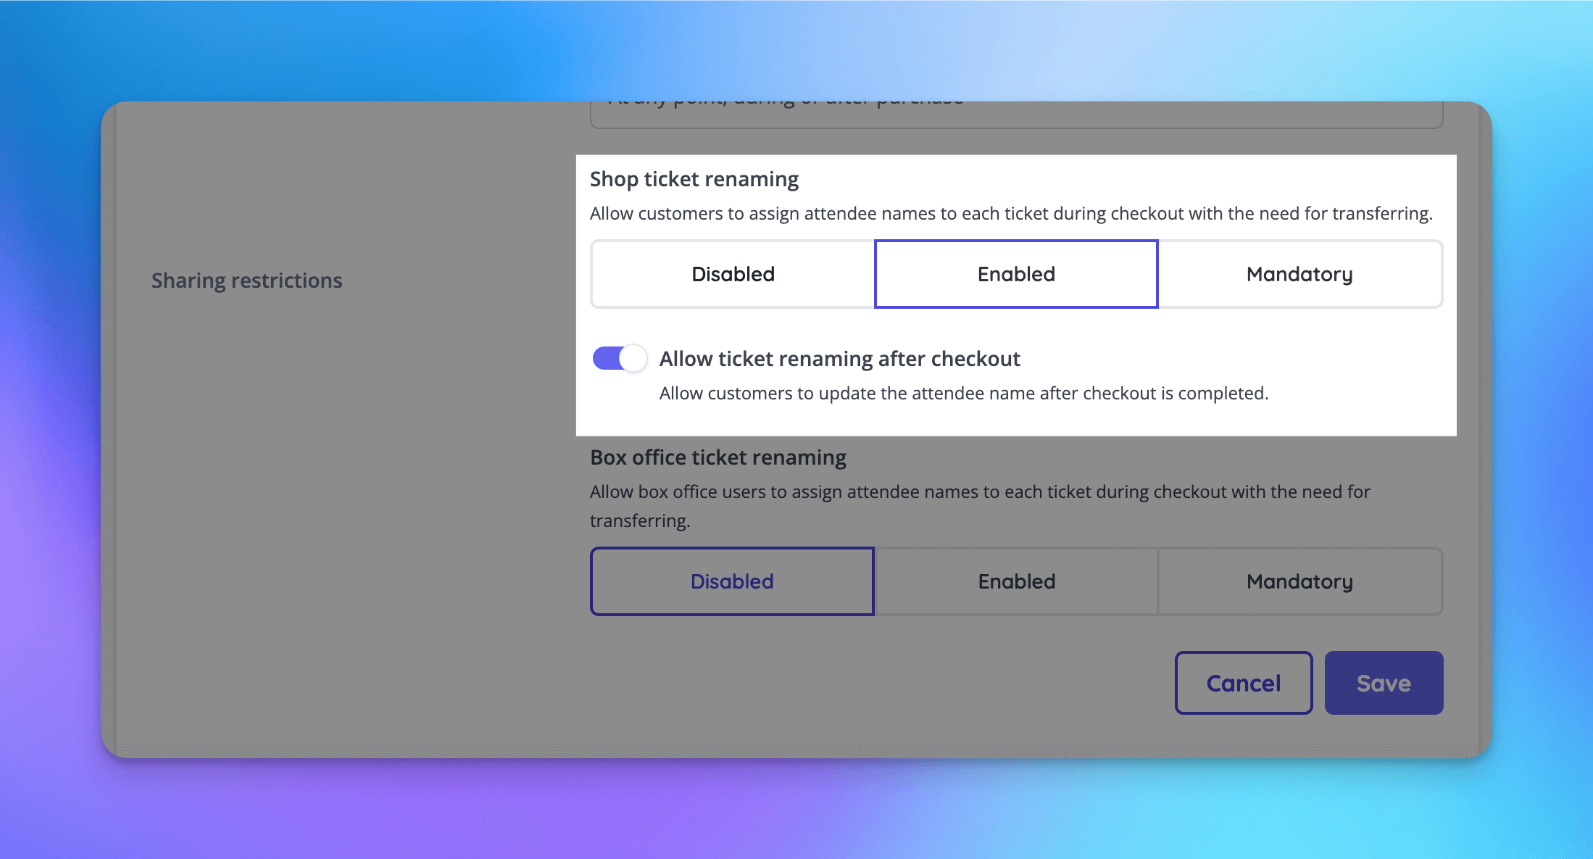Switch shop renaming from Enabled to Mandatory
The height and width of the screenshot is (859, 1593).
coord(1299,274)
